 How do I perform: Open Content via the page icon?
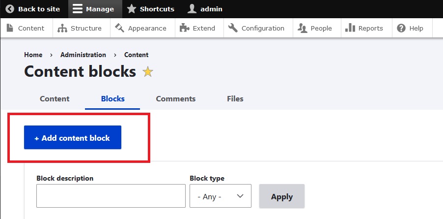(x=10, y=28)
